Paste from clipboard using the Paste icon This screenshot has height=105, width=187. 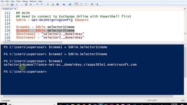tap(26, 5)
